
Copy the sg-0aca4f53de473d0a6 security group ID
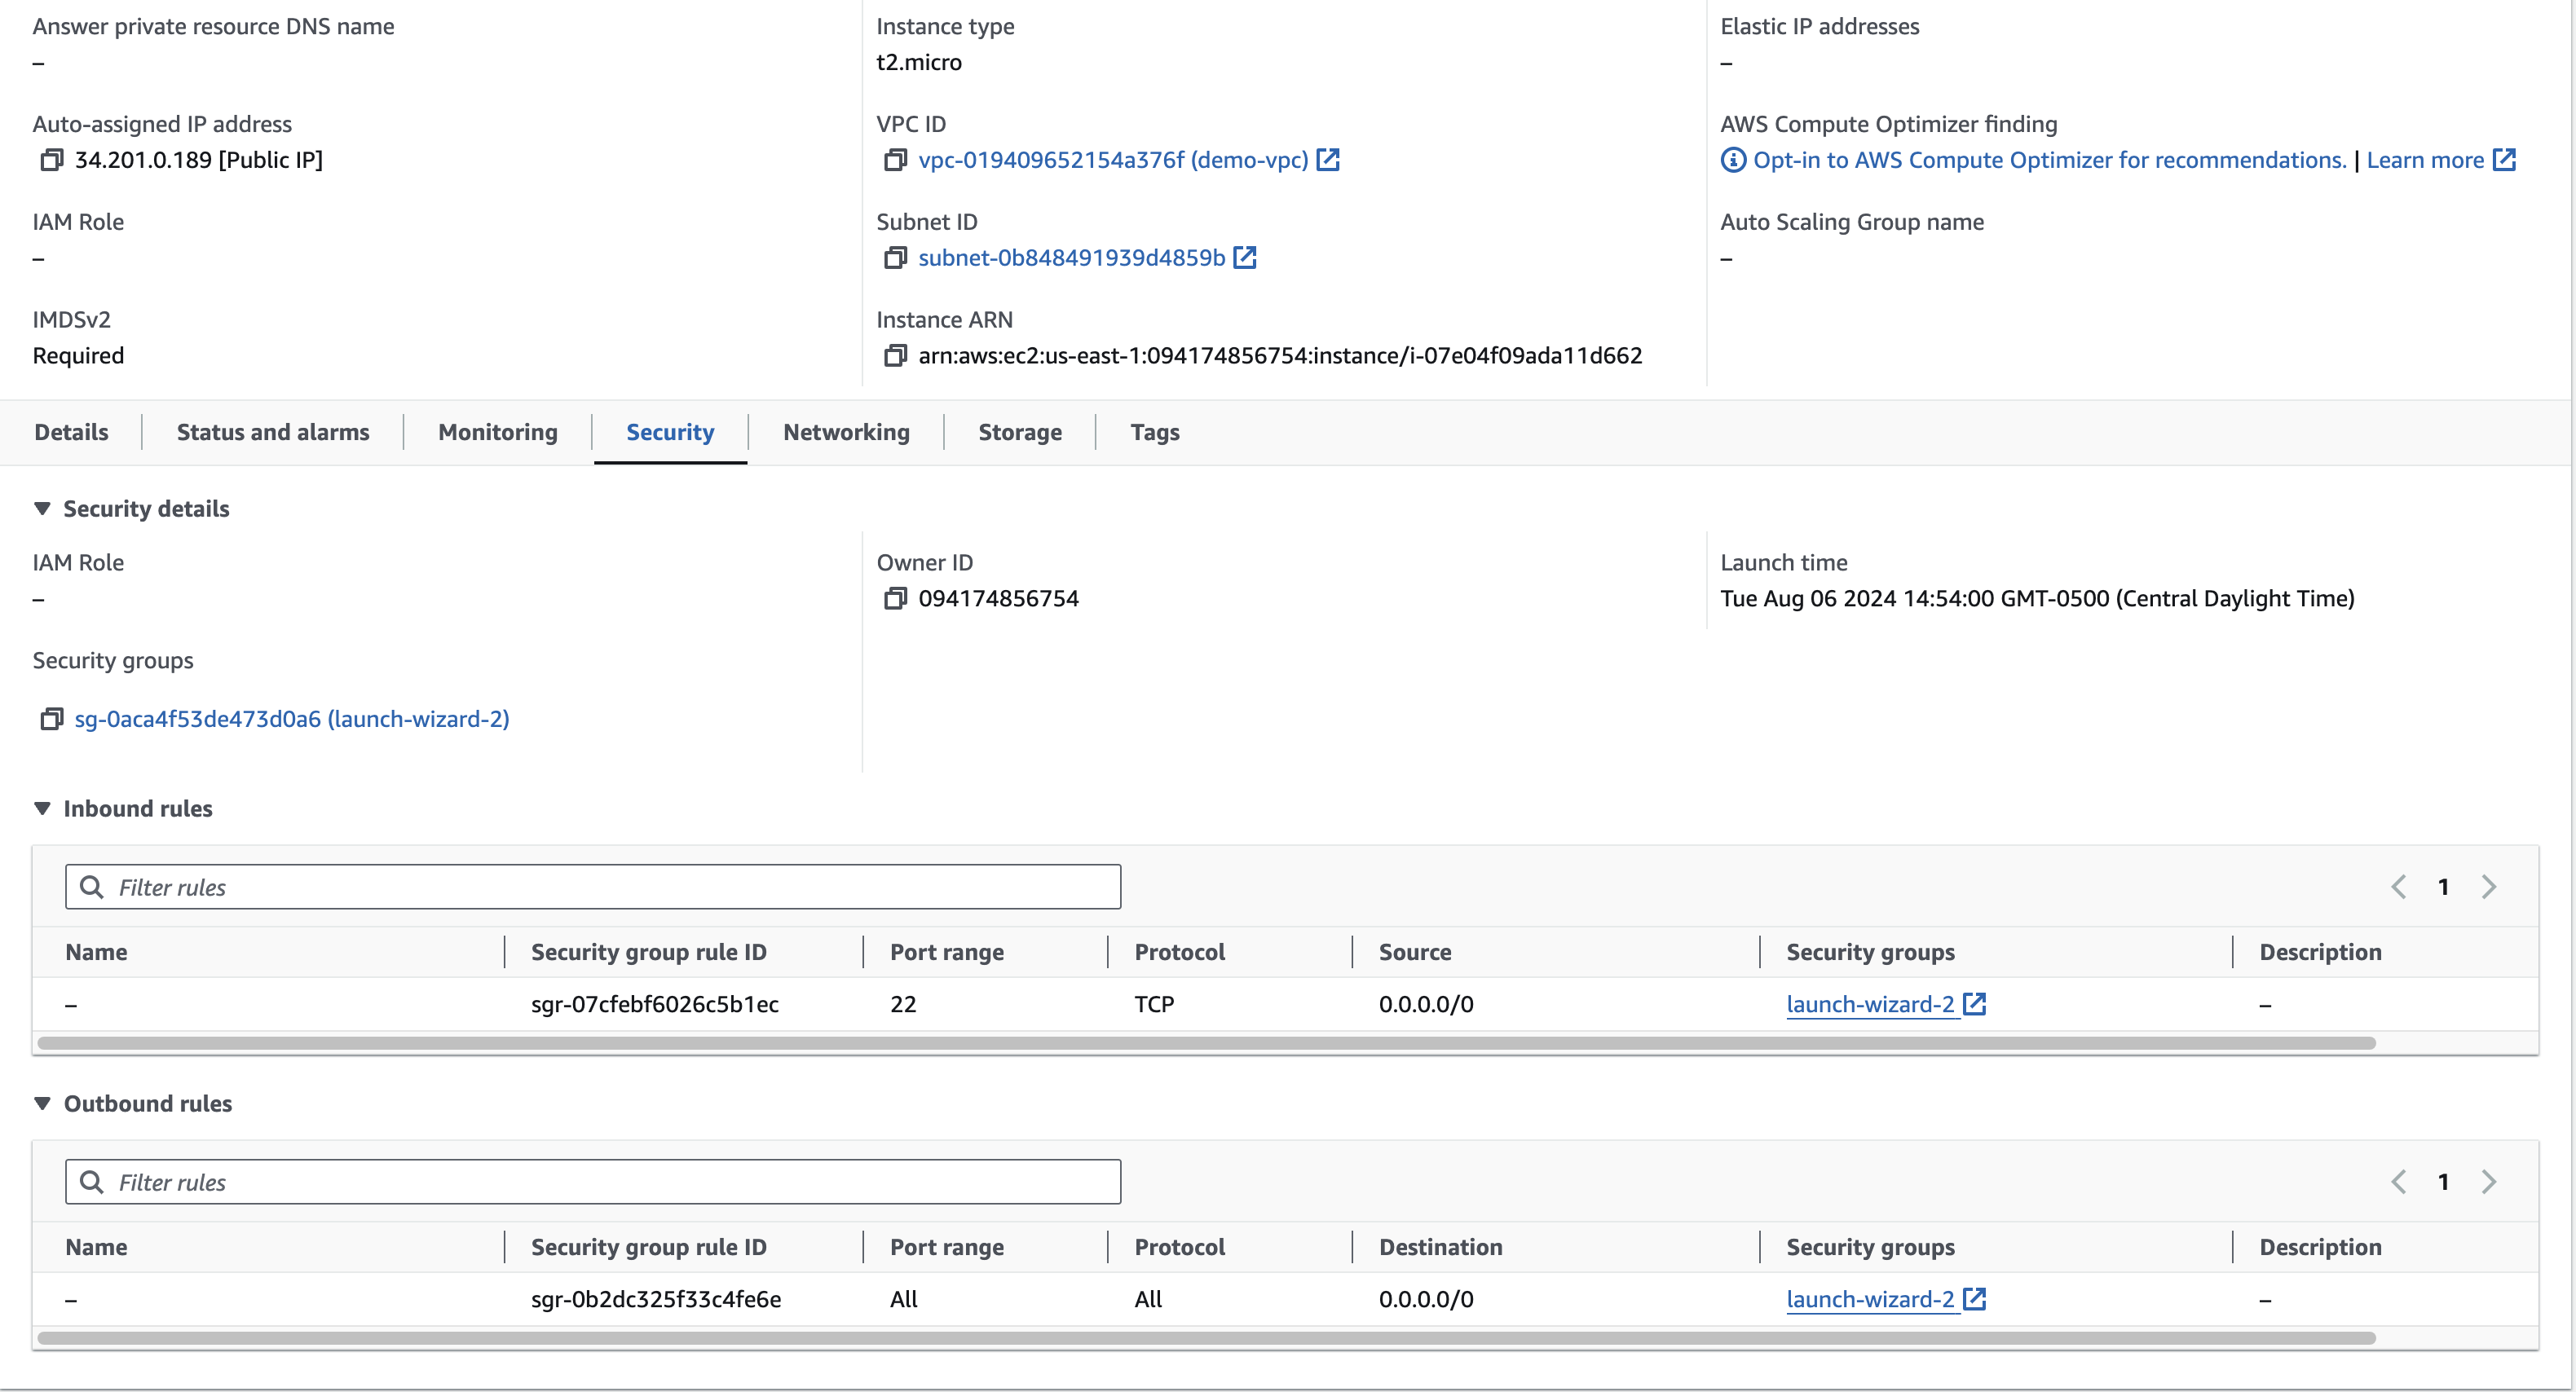[52, 719]
